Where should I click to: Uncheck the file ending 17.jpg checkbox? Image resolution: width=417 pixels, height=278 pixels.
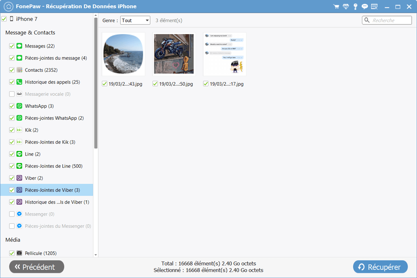206,84
